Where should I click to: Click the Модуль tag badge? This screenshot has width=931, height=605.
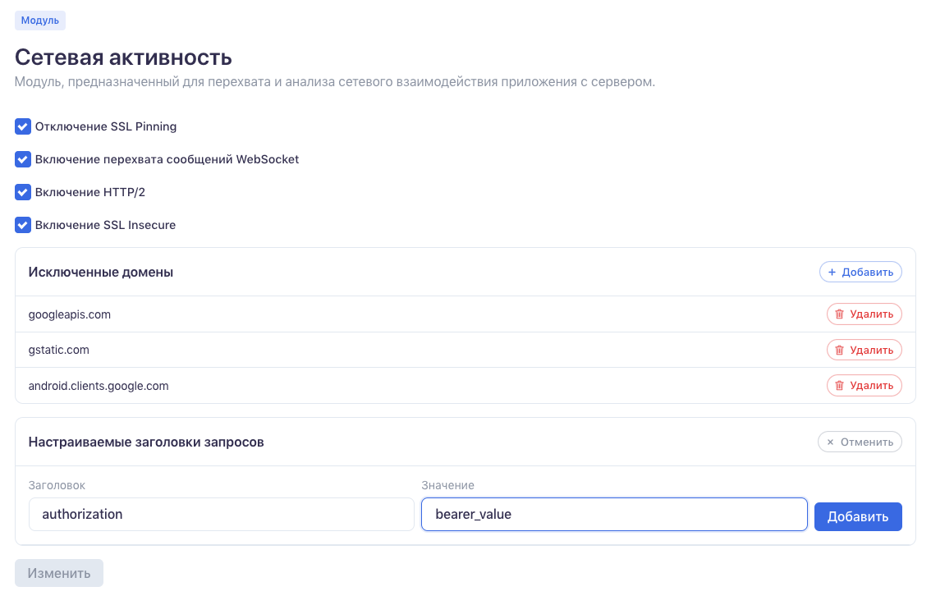(40, 21)
